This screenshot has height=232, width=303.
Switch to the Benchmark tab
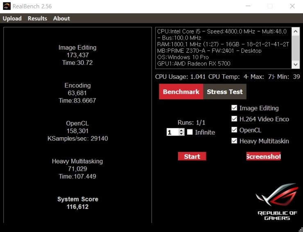click(x=181, y=91)
